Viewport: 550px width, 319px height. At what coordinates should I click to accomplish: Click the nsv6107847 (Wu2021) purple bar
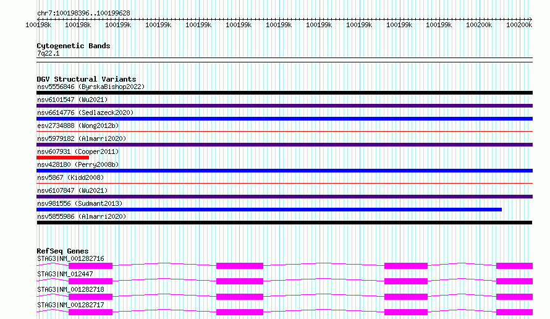pos(284,197)
